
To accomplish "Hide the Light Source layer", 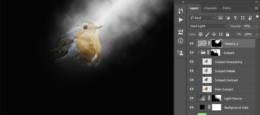I will (x=191, y=98).
